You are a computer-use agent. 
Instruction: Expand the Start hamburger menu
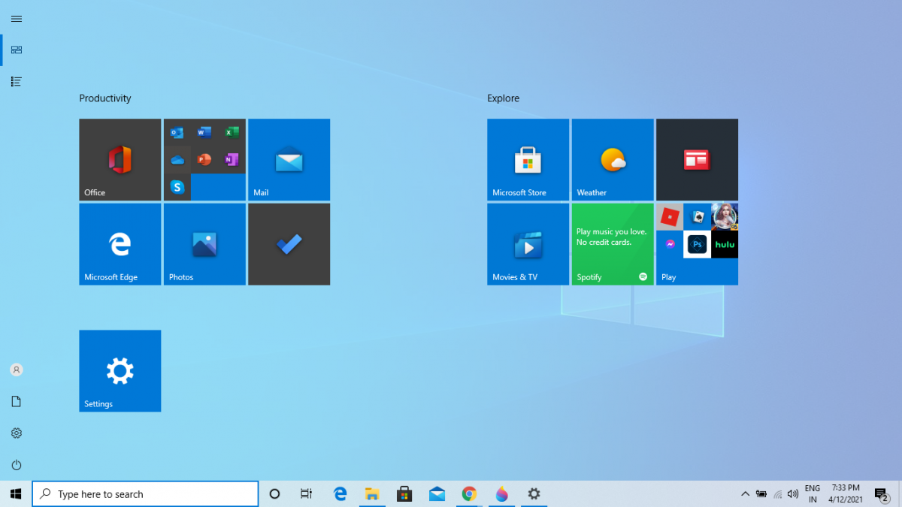pos(17,19)
